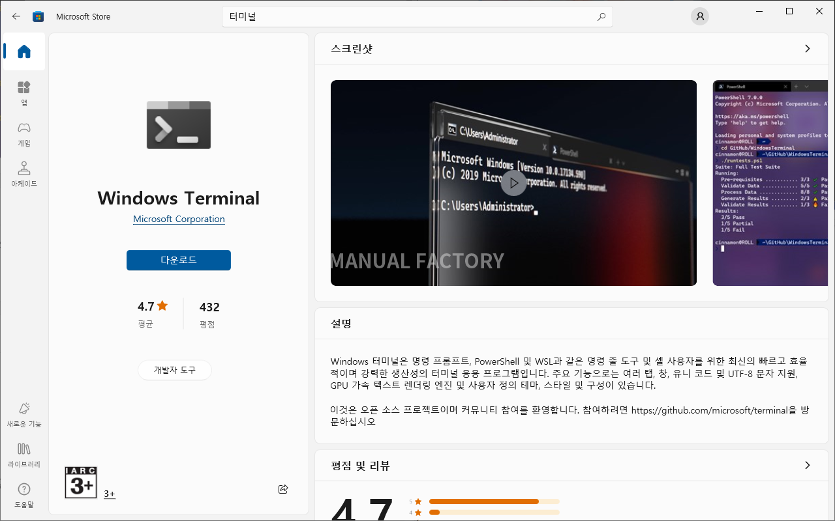Click the 다운로드 download button

point(179,260)
